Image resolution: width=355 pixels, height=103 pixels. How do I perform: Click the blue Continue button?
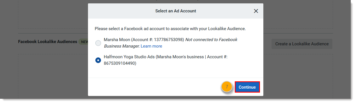click(x=247, y=87)
